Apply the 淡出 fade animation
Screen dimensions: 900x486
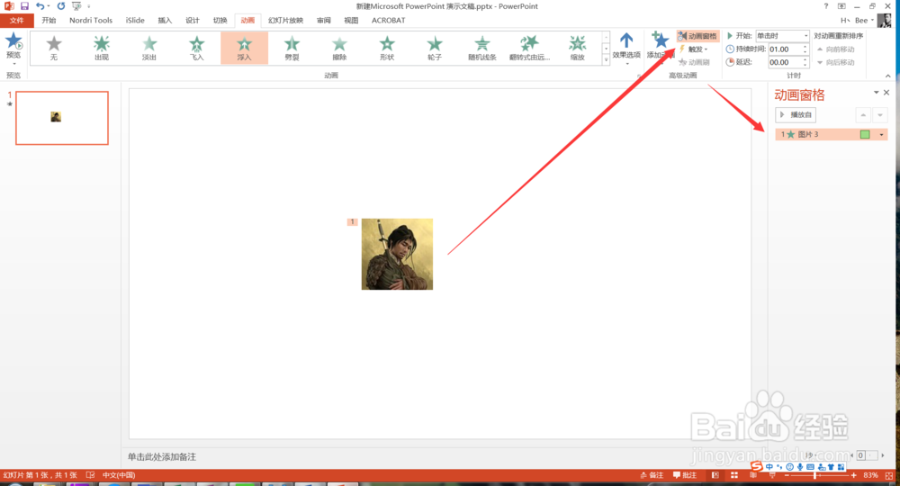pos(149,48)
